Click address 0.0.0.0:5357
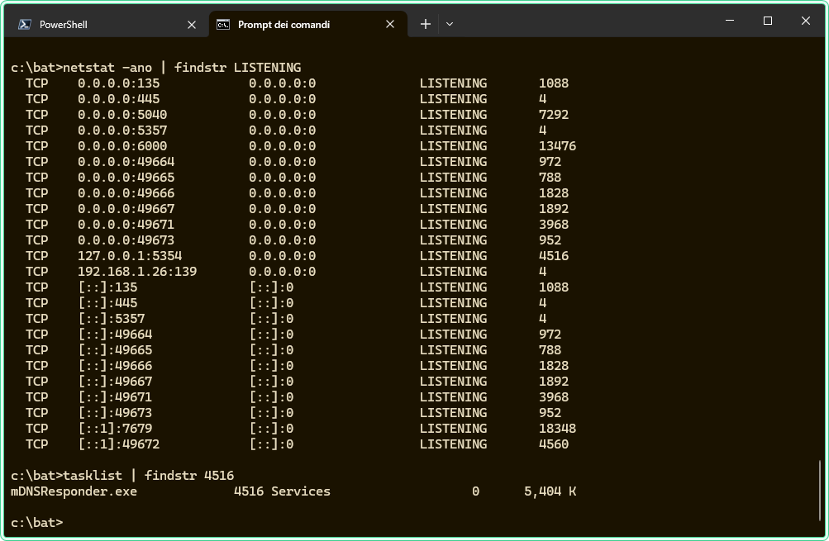 (122, 131)
